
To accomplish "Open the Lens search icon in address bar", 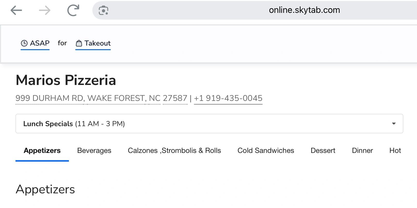I will 103,10.
